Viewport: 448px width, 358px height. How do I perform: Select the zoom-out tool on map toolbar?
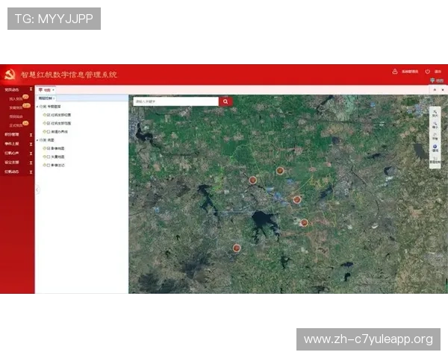click(x=435, y=125)
